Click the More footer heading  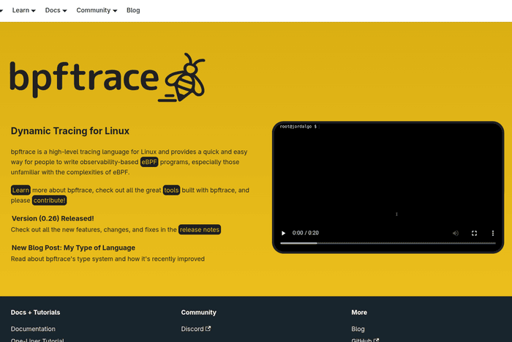359,312
